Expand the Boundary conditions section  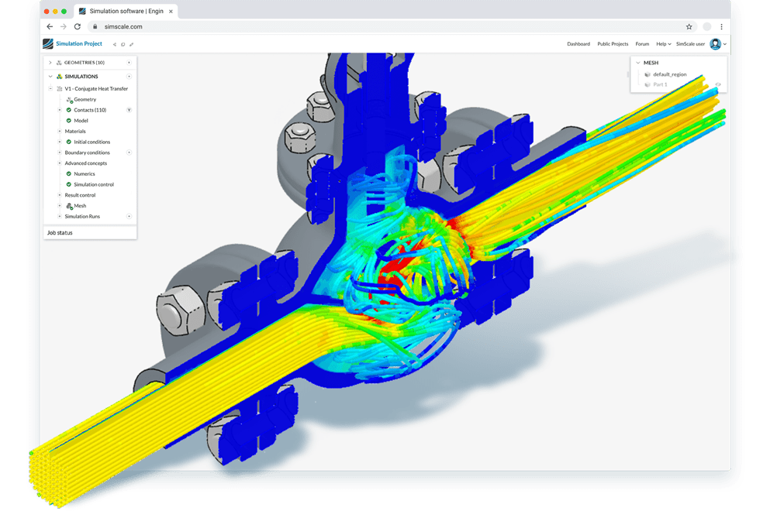click(x=58, y=153)
